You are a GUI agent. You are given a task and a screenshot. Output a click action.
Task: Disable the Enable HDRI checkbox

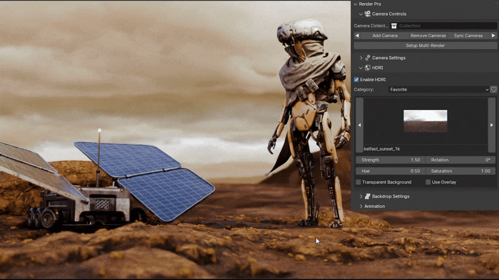tap(357, 80)
